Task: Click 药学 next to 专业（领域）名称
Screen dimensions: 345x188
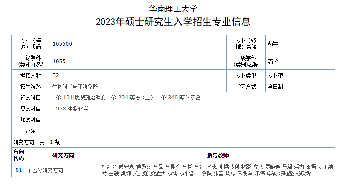Action: tap(273, 44)
